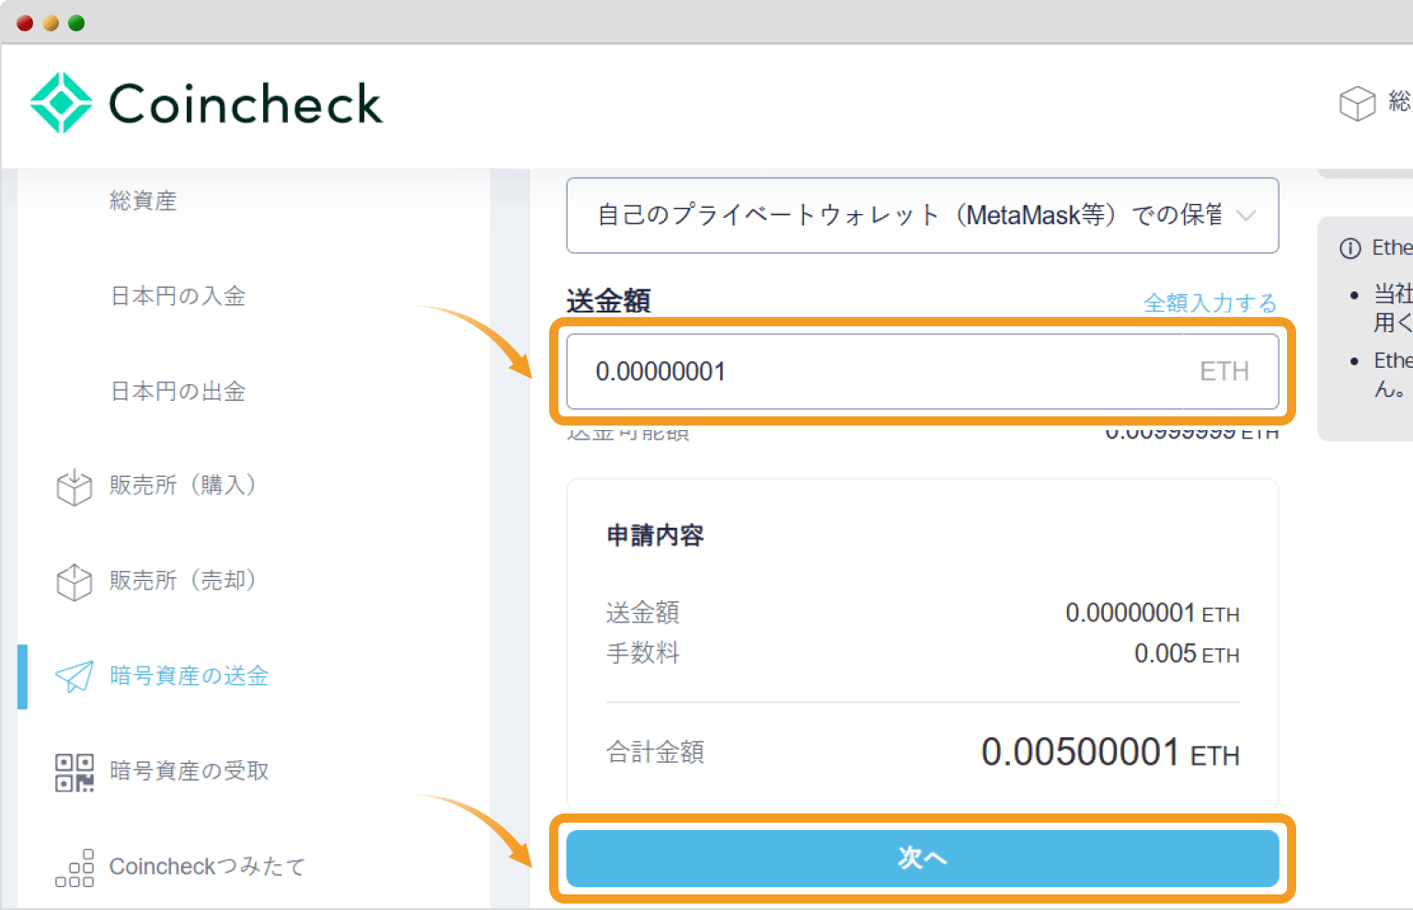The image size is (1413, 910).
Task: Click the info icon in the Ethereum notice
Action: pos(1350,248)
